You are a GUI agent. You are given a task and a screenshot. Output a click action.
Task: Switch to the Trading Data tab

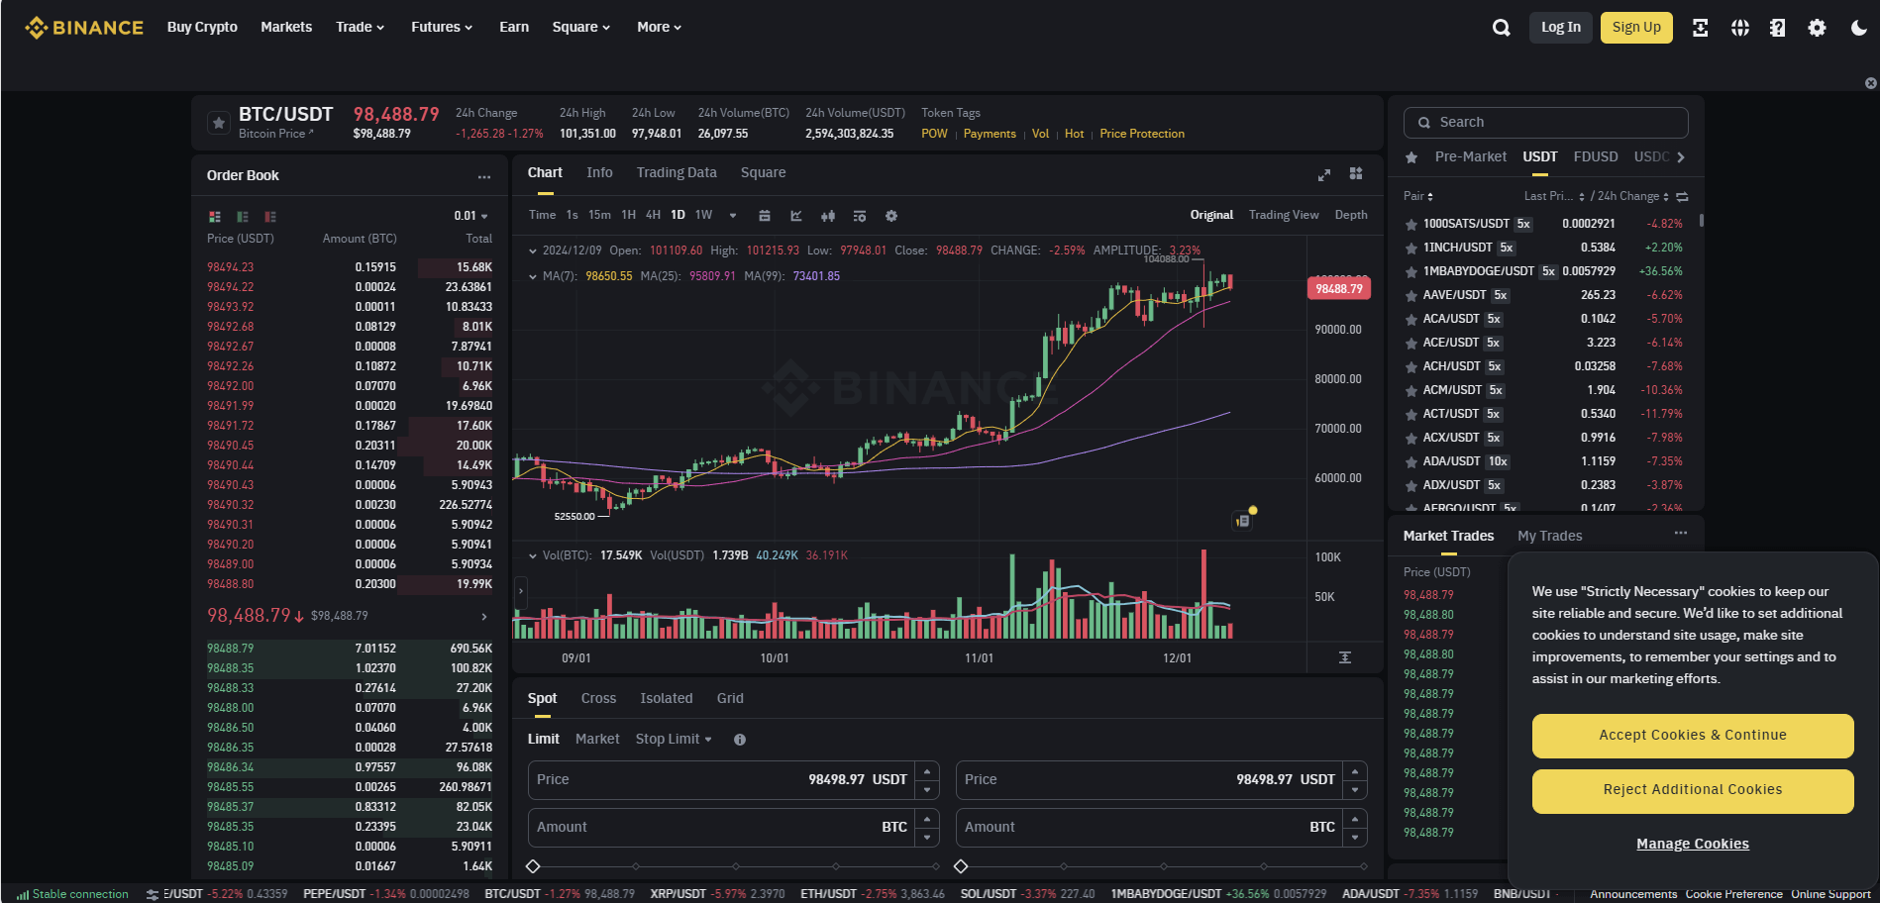[677, 173]
